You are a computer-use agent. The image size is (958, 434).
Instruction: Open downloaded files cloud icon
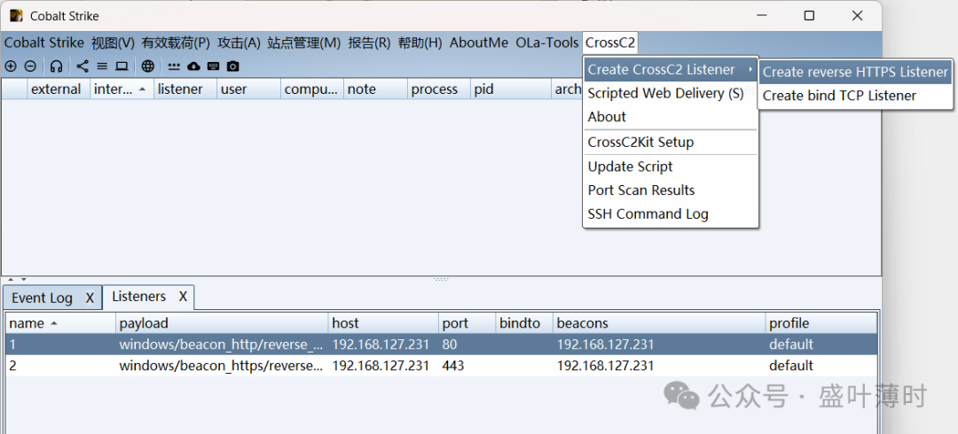(x=193, y=66)
